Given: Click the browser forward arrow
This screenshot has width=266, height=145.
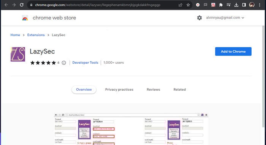Looking at the screenshot, I should 14,5.
